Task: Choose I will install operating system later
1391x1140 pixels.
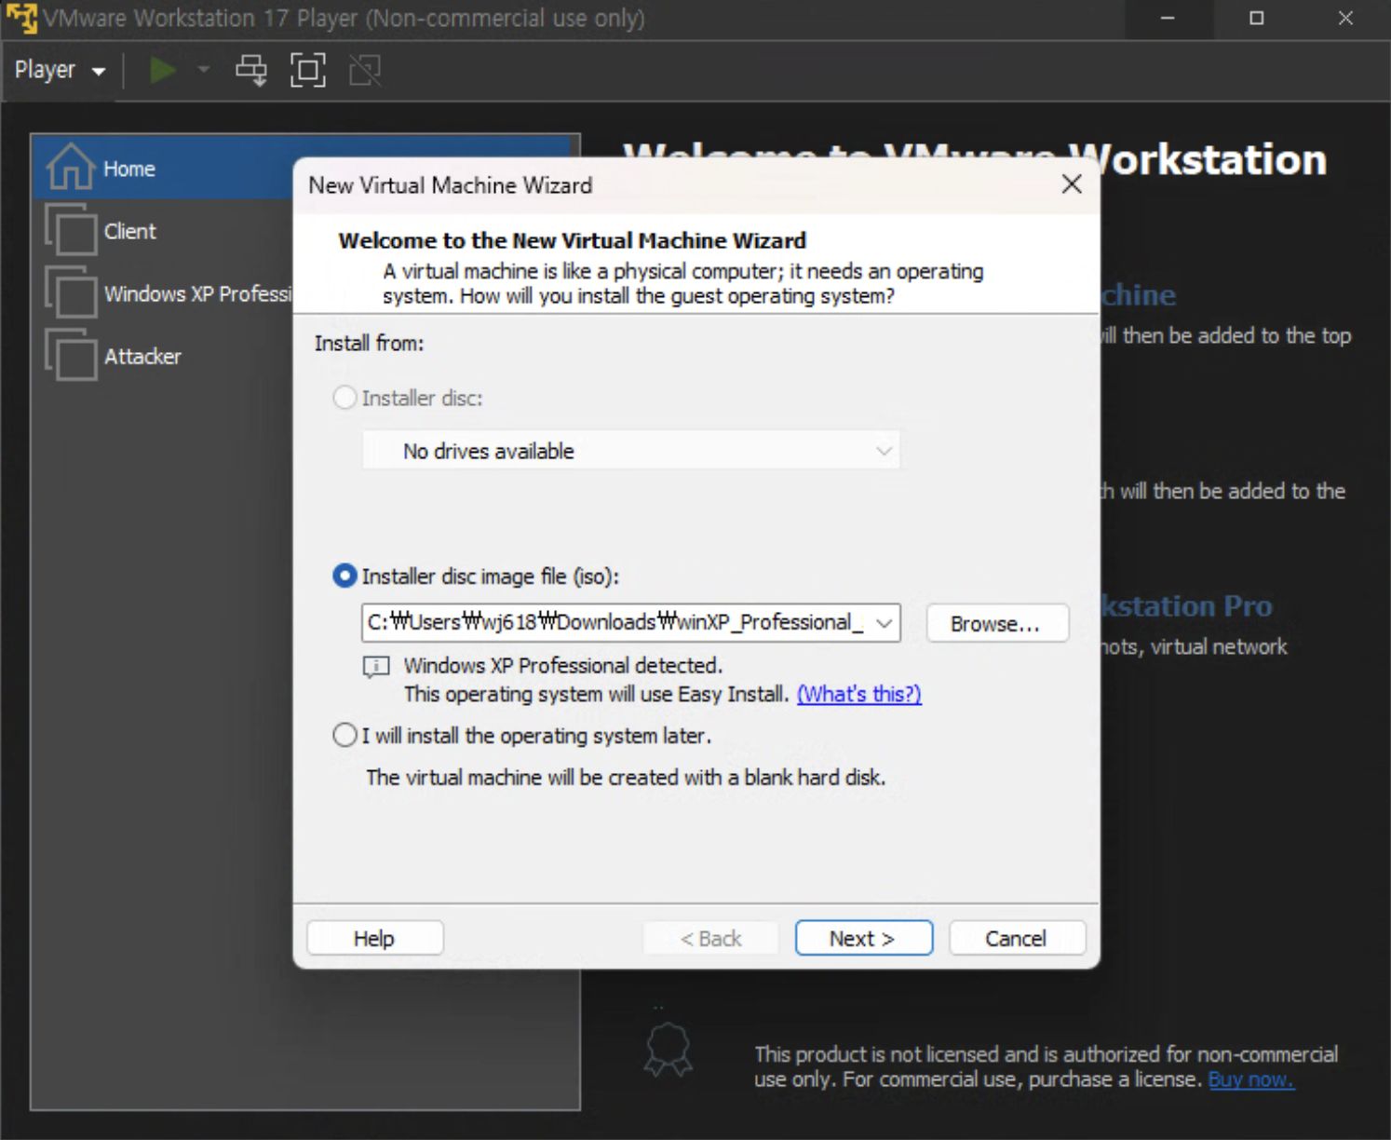Action: (344, 736)
